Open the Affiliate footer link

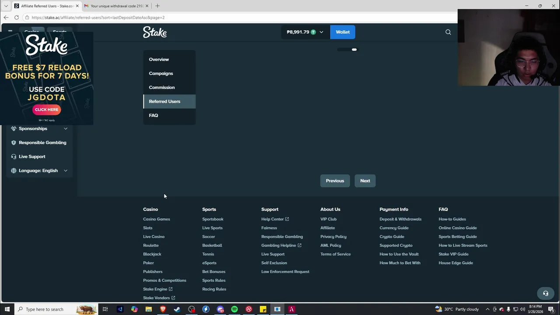tap(328, 228)
